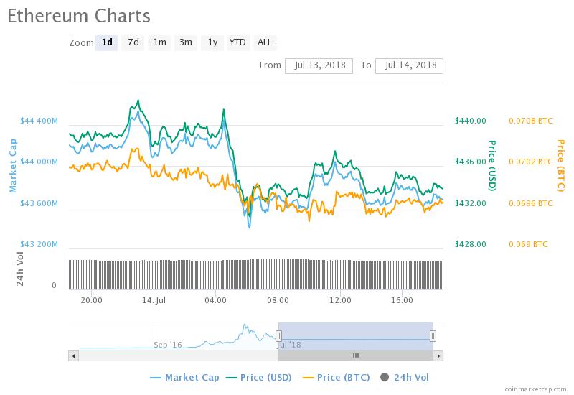This screenshot has height=395, width=574.
Task: Toggle Price (BTC) series in legend
Action: pos(337,378)
